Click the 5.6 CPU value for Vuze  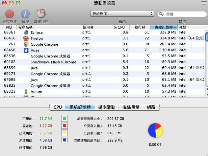pyautogui.click(x=125, y=50)
